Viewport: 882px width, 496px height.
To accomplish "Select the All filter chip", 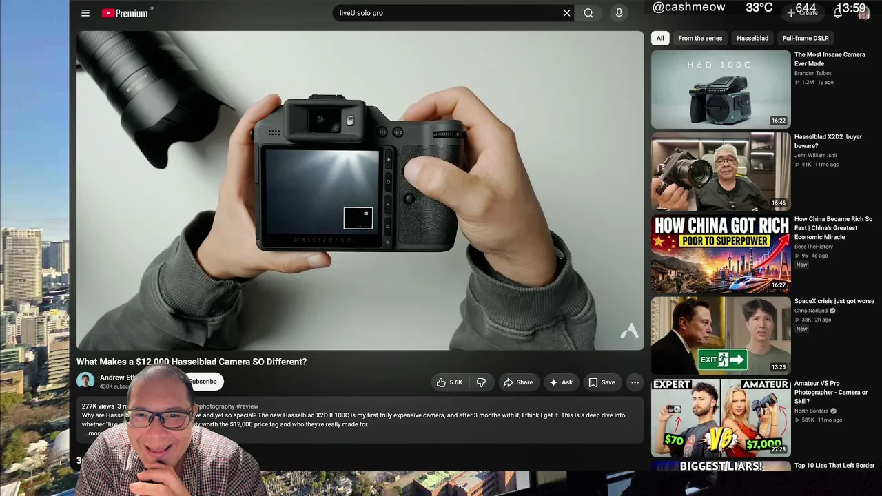I will pyautogui.click(x=660, y=38).
